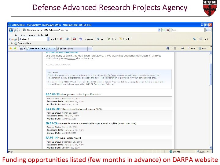Click the browser Back arrow button
220x165 pixels.
coord(11,30)
